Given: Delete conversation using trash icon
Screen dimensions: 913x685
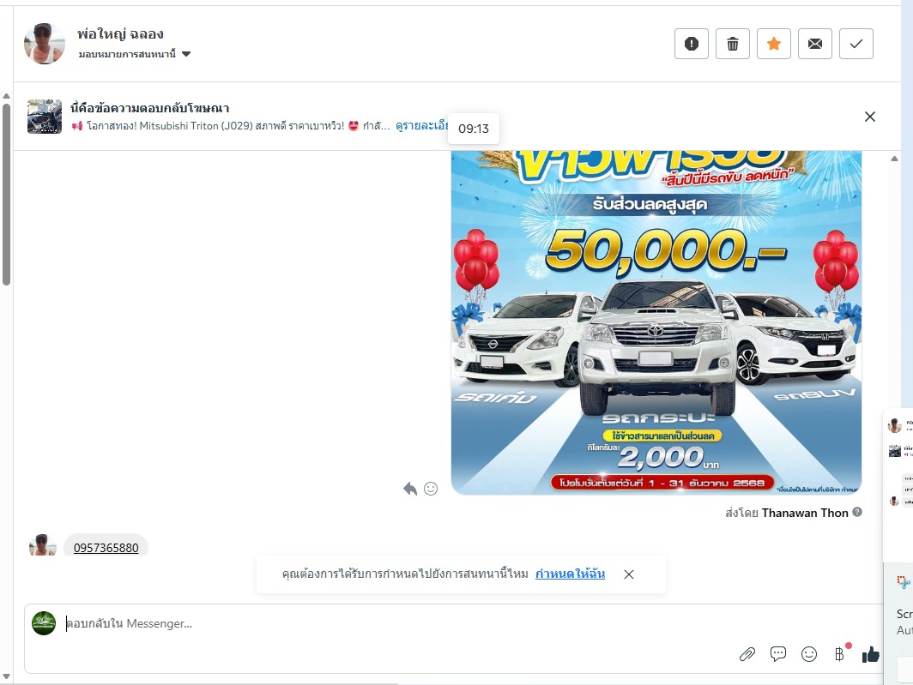Looking at the screenshot, I should [x=733, y=44].
